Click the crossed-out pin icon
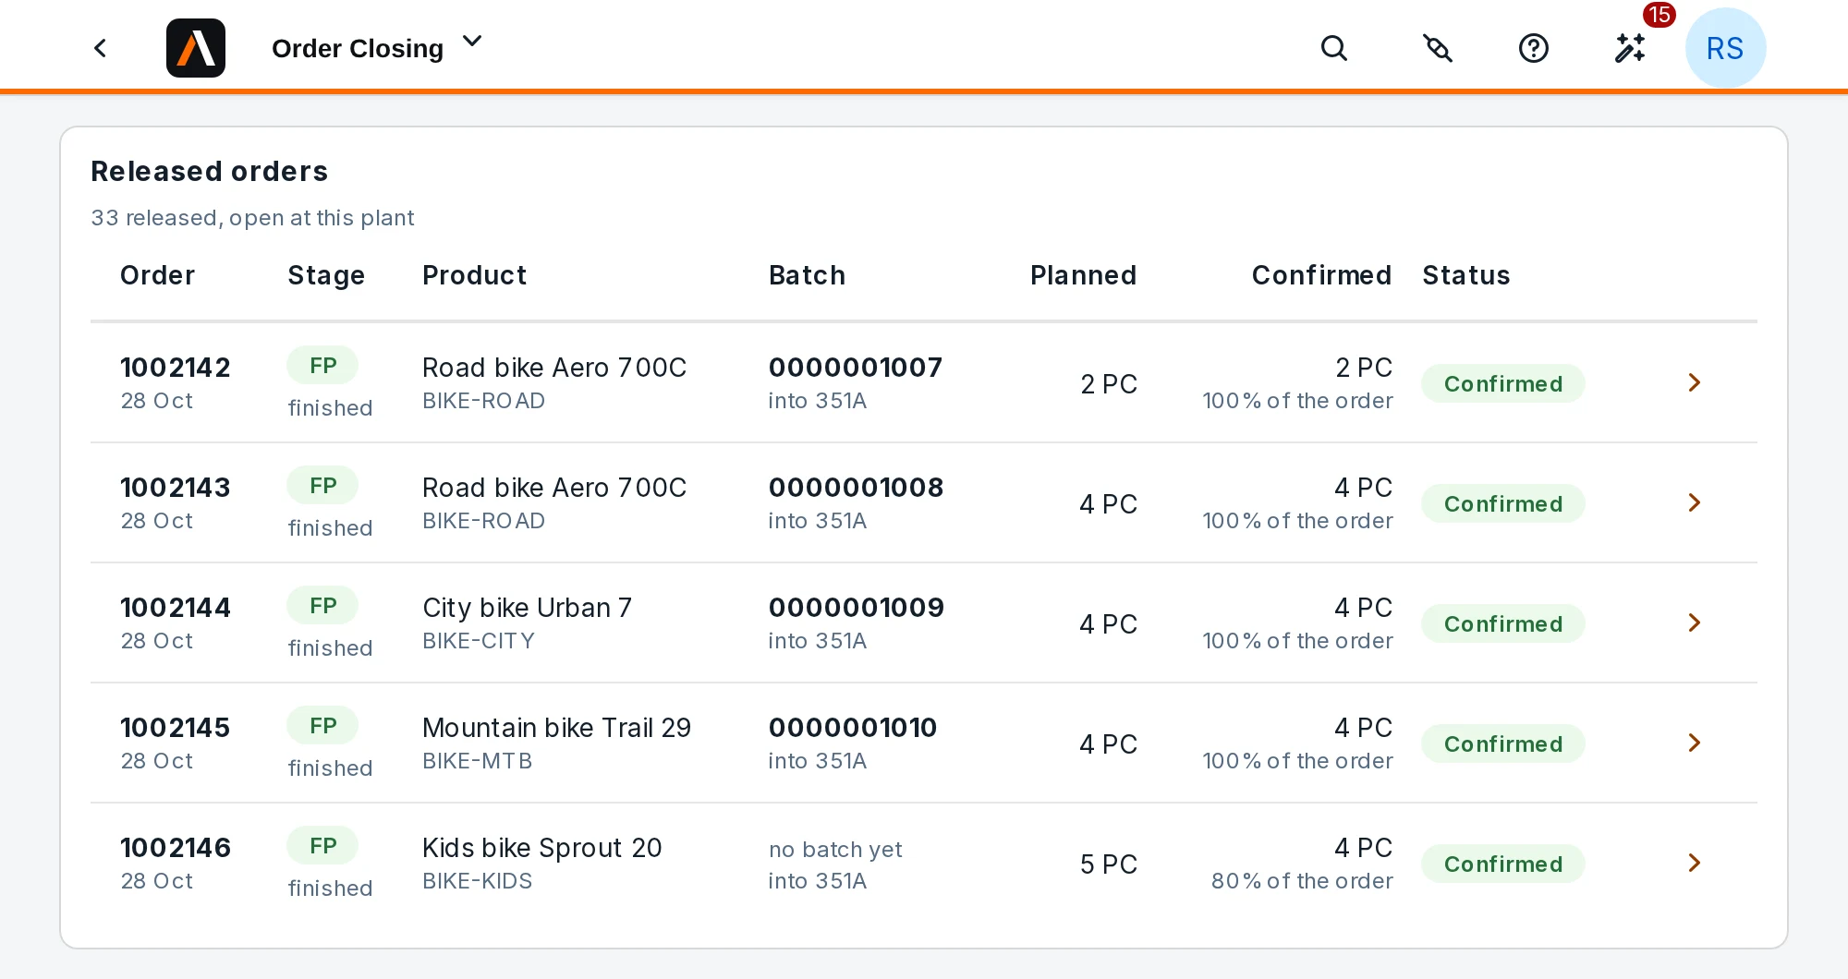This screenshot has height=979, width=1848. [1438, 48]
